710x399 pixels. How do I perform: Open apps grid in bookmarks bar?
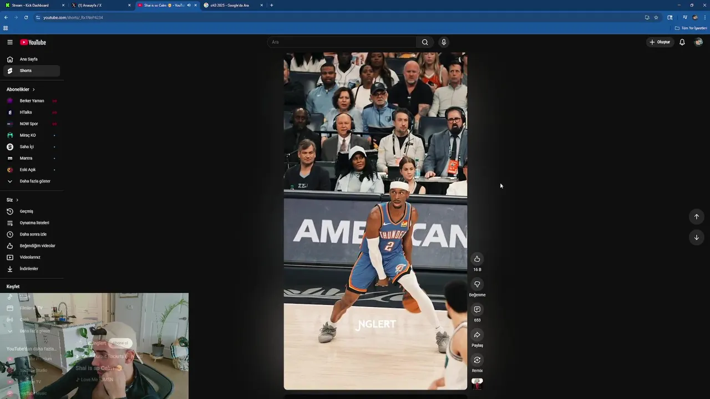pyautogui.click(x=6, y=28)
